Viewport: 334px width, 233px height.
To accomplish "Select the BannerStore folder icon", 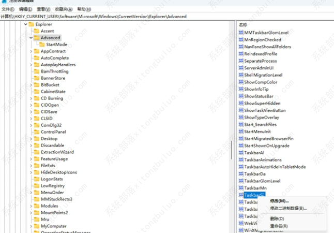I will pos(37,78).
